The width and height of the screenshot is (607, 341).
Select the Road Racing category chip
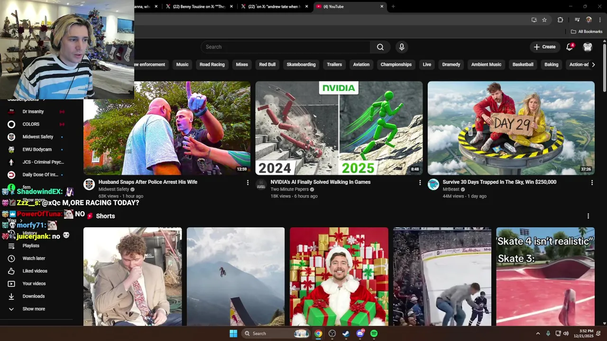pos(212,64)
